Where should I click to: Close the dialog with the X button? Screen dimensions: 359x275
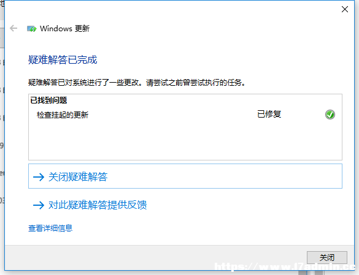[x=344, y=9]
